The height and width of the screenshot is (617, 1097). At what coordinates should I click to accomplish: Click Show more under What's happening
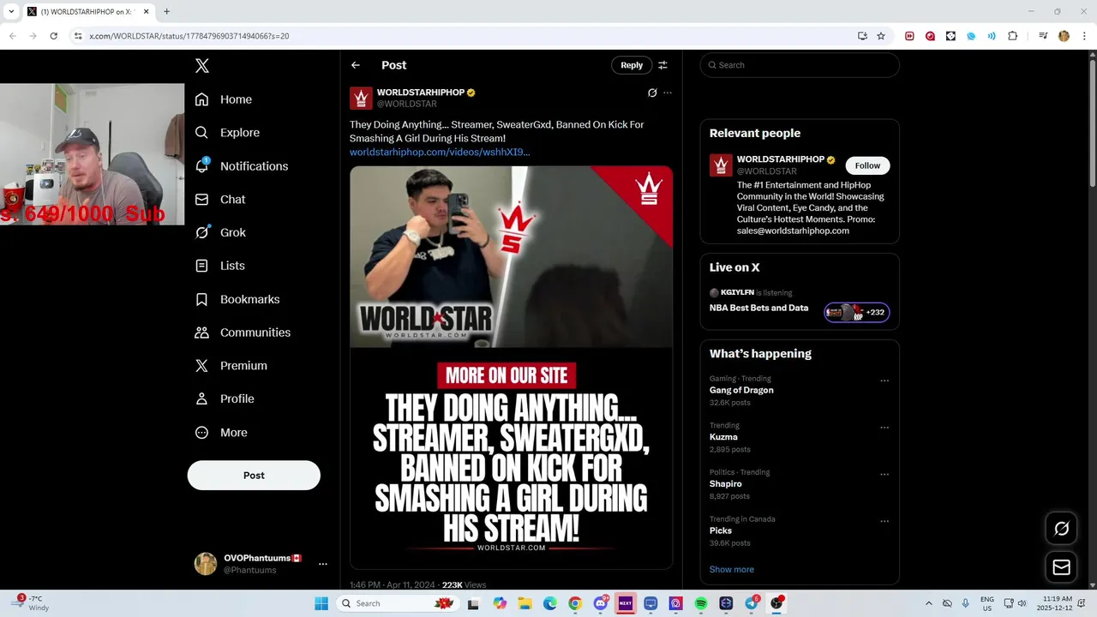[x=731, y=569]
